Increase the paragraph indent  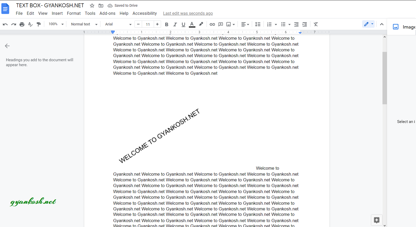point(305,24)
